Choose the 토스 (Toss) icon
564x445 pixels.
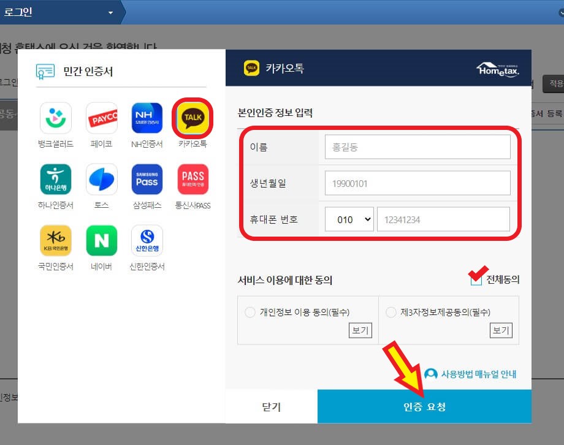(x=101, y=179)
